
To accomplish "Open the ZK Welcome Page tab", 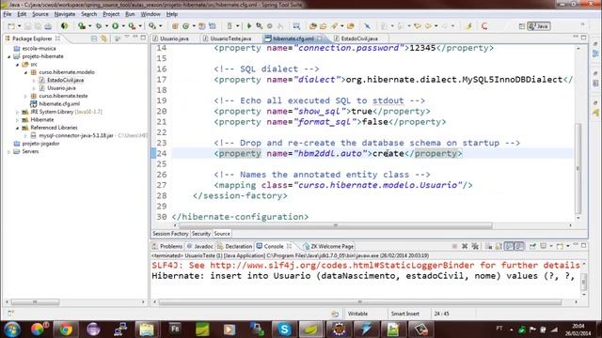I will [x=328, y=246].
